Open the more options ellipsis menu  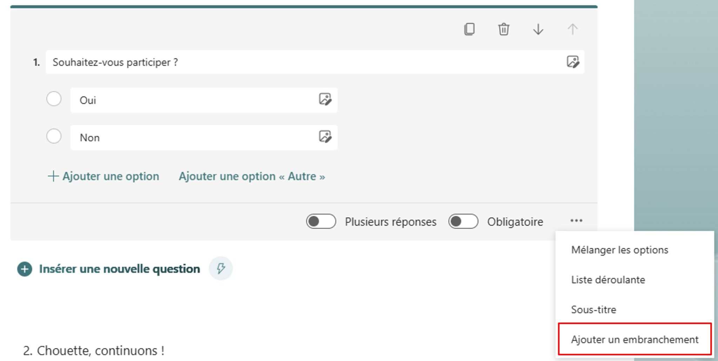click(x=576, y=221)
